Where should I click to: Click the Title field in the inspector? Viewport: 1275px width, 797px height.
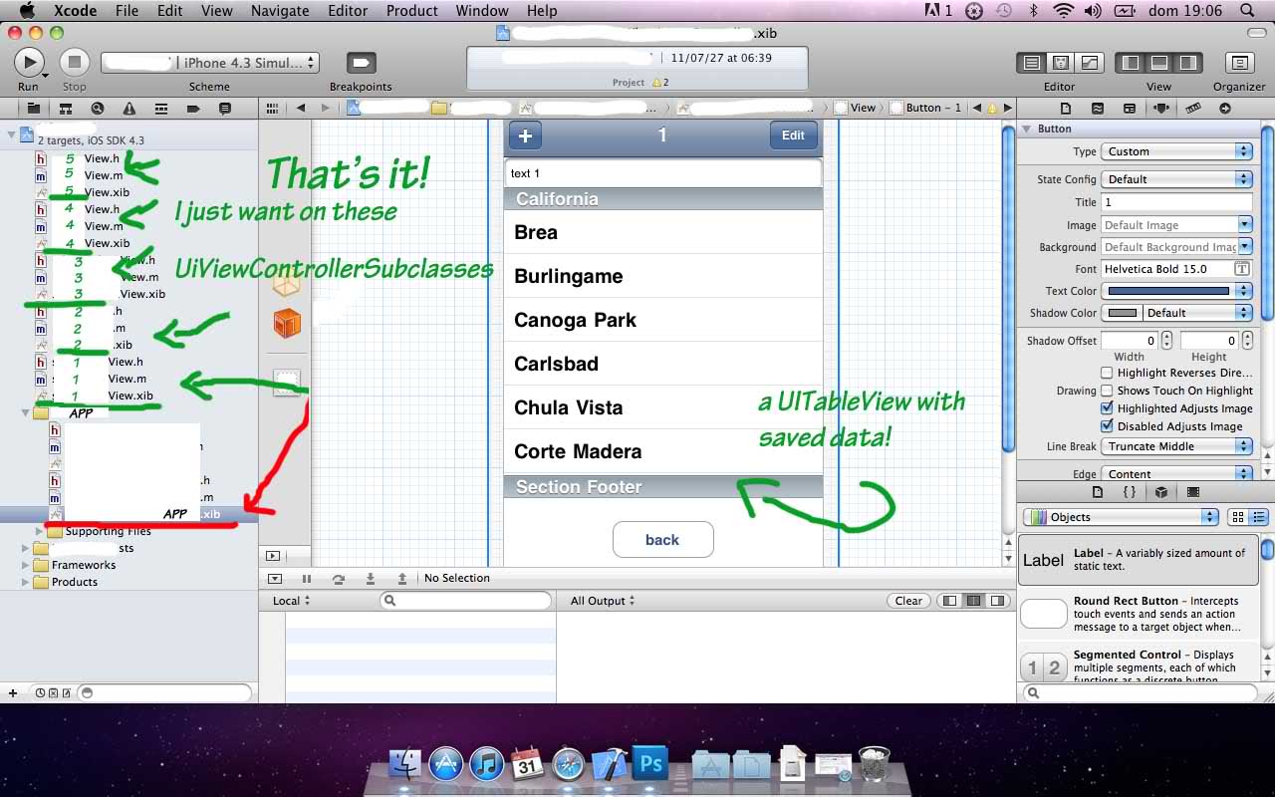[x=1176, y=202]
